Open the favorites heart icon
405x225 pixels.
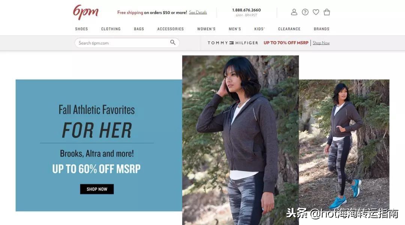pyautogui.click(x=316, y=12)
